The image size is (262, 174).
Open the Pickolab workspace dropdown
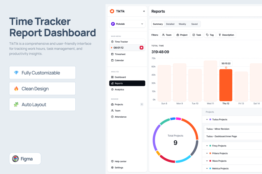[x=127, y=24]
